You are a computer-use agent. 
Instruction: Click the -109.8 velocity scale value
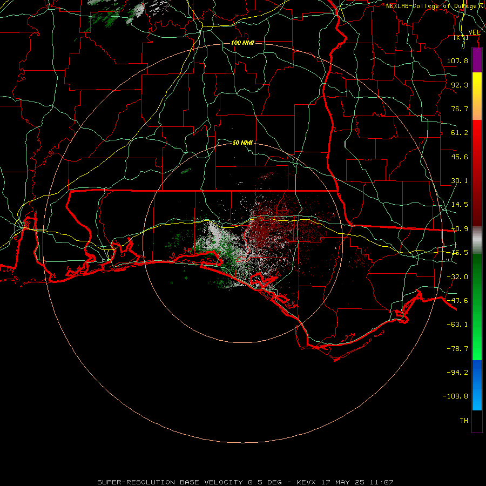[x=455, y=396]
